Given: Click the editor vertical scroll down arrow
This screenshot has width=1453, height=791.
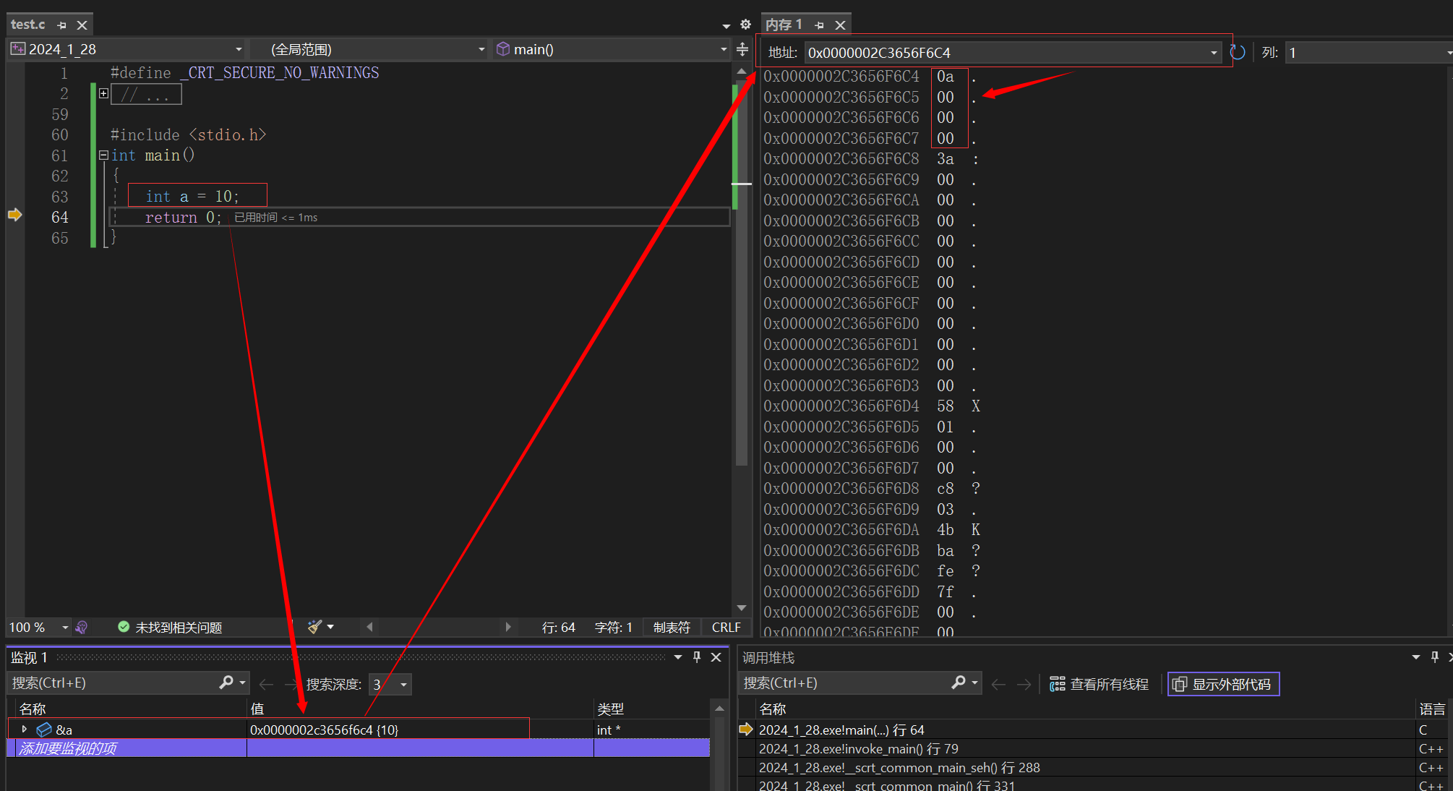Looking at the screenshot, I should [742, 608].
